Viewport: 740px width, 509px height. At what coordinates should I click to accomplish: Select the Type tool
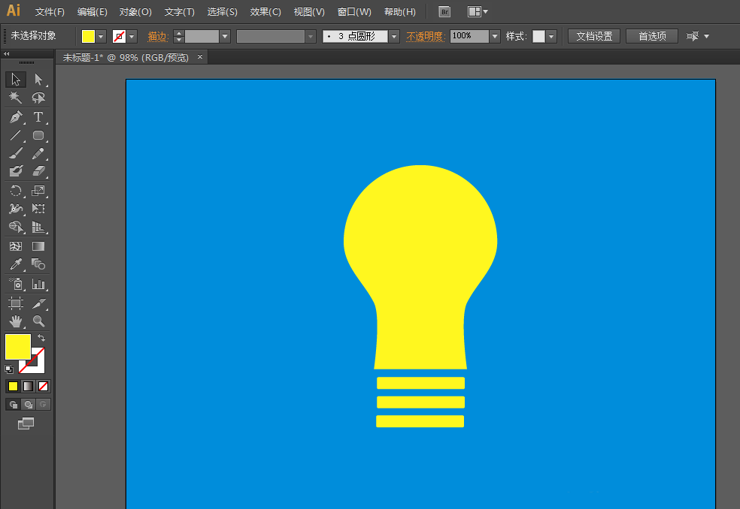[x=38, y=117]
